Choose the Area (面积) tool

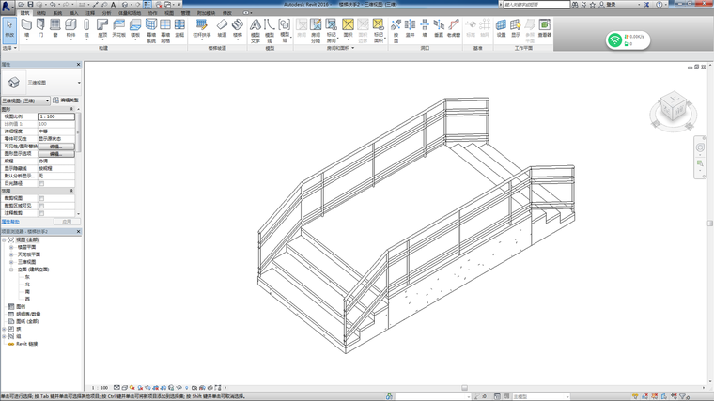pyautogui.click(x=348, y=29)
